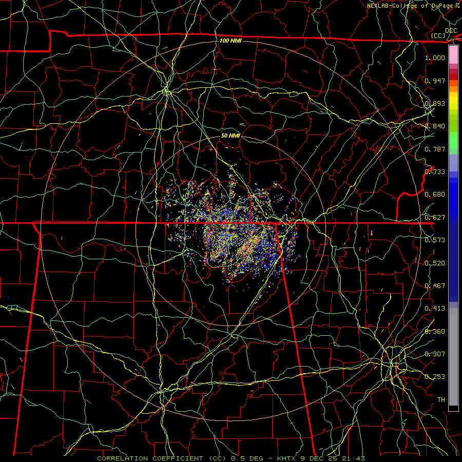The image size is (462, 462).
Task: Select the 0.733 scale value
Action: (435, 172)
